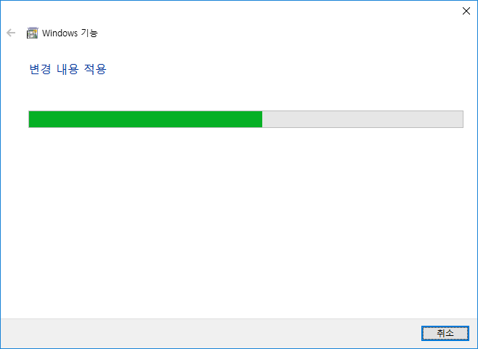
Task: Close the dialog with the X icon
Action: point(466,11)
